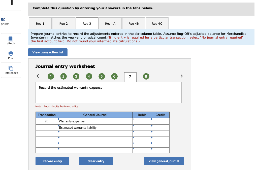Click the Debit field for Warranty expense

click(x=142, y=121)
